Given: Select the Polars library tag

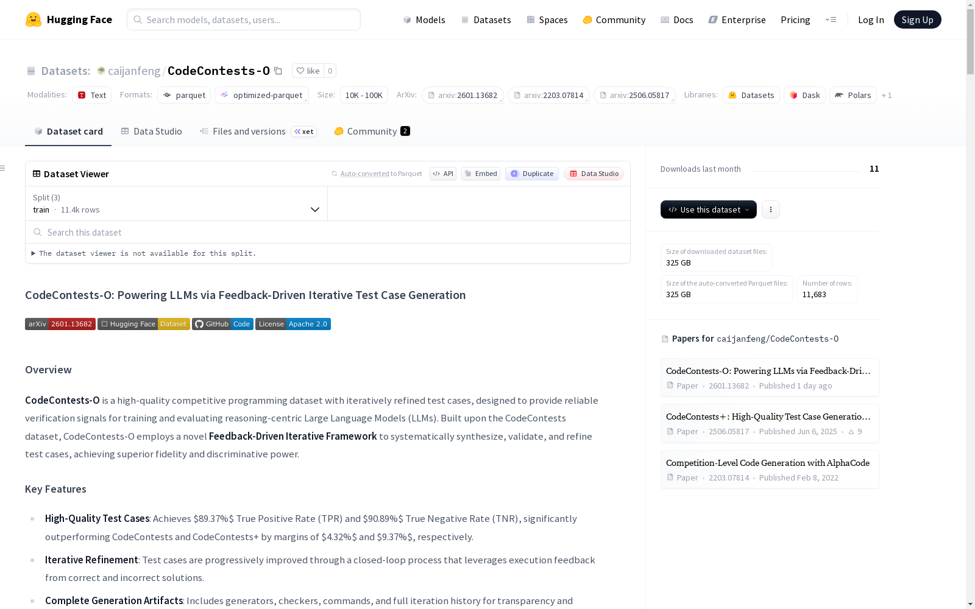Looking at the screenshot, I should pos(853,95).
